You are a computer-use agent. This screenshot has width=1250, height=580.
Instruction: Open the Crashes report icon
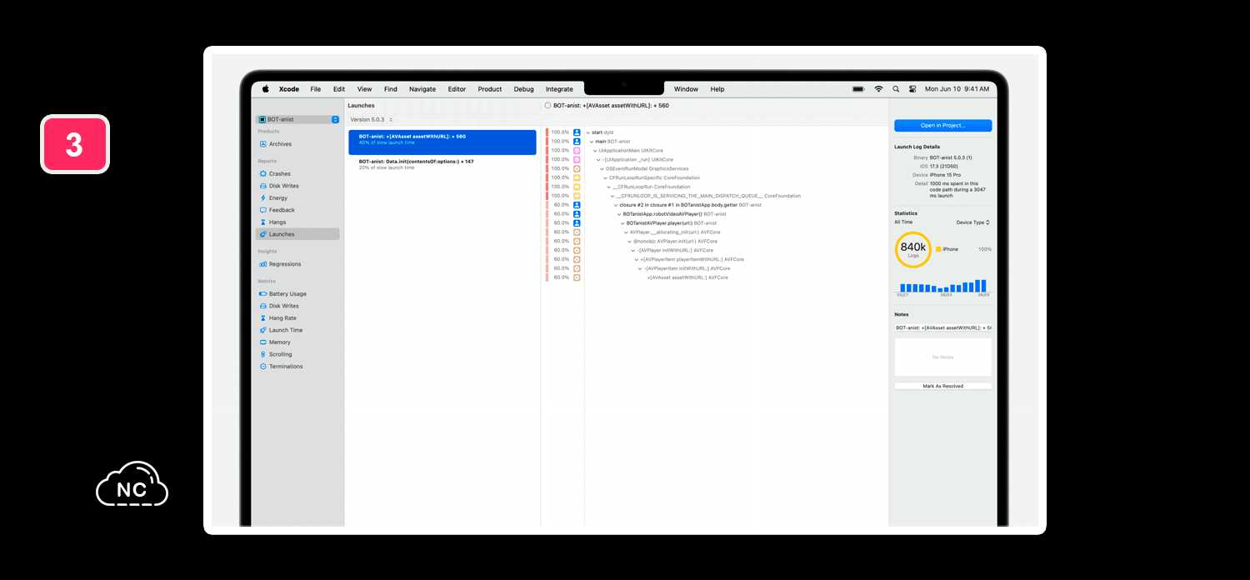pos(263,173)
